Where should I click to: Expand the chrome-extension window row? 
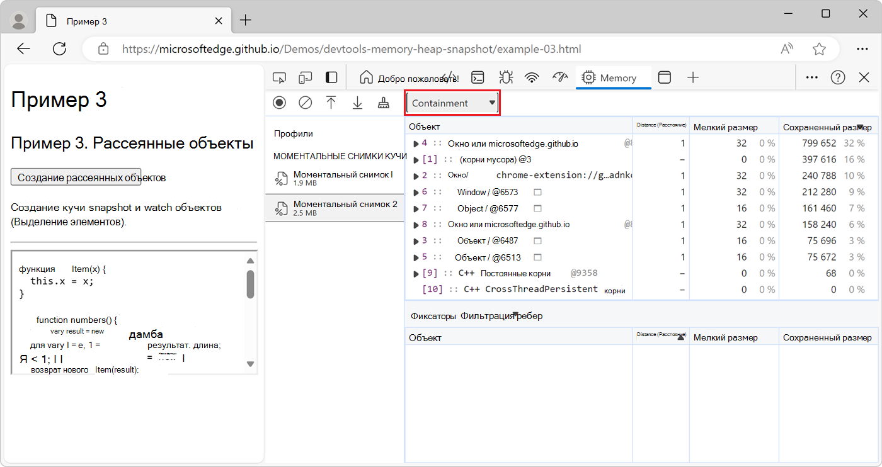coord(416,176)
